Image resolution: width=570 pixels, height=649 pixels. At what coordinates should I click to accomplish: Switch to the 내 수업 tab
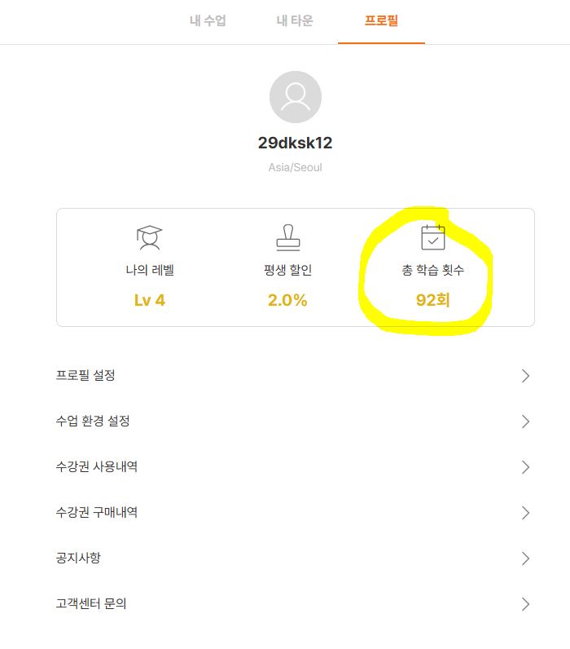coord(208,21)
